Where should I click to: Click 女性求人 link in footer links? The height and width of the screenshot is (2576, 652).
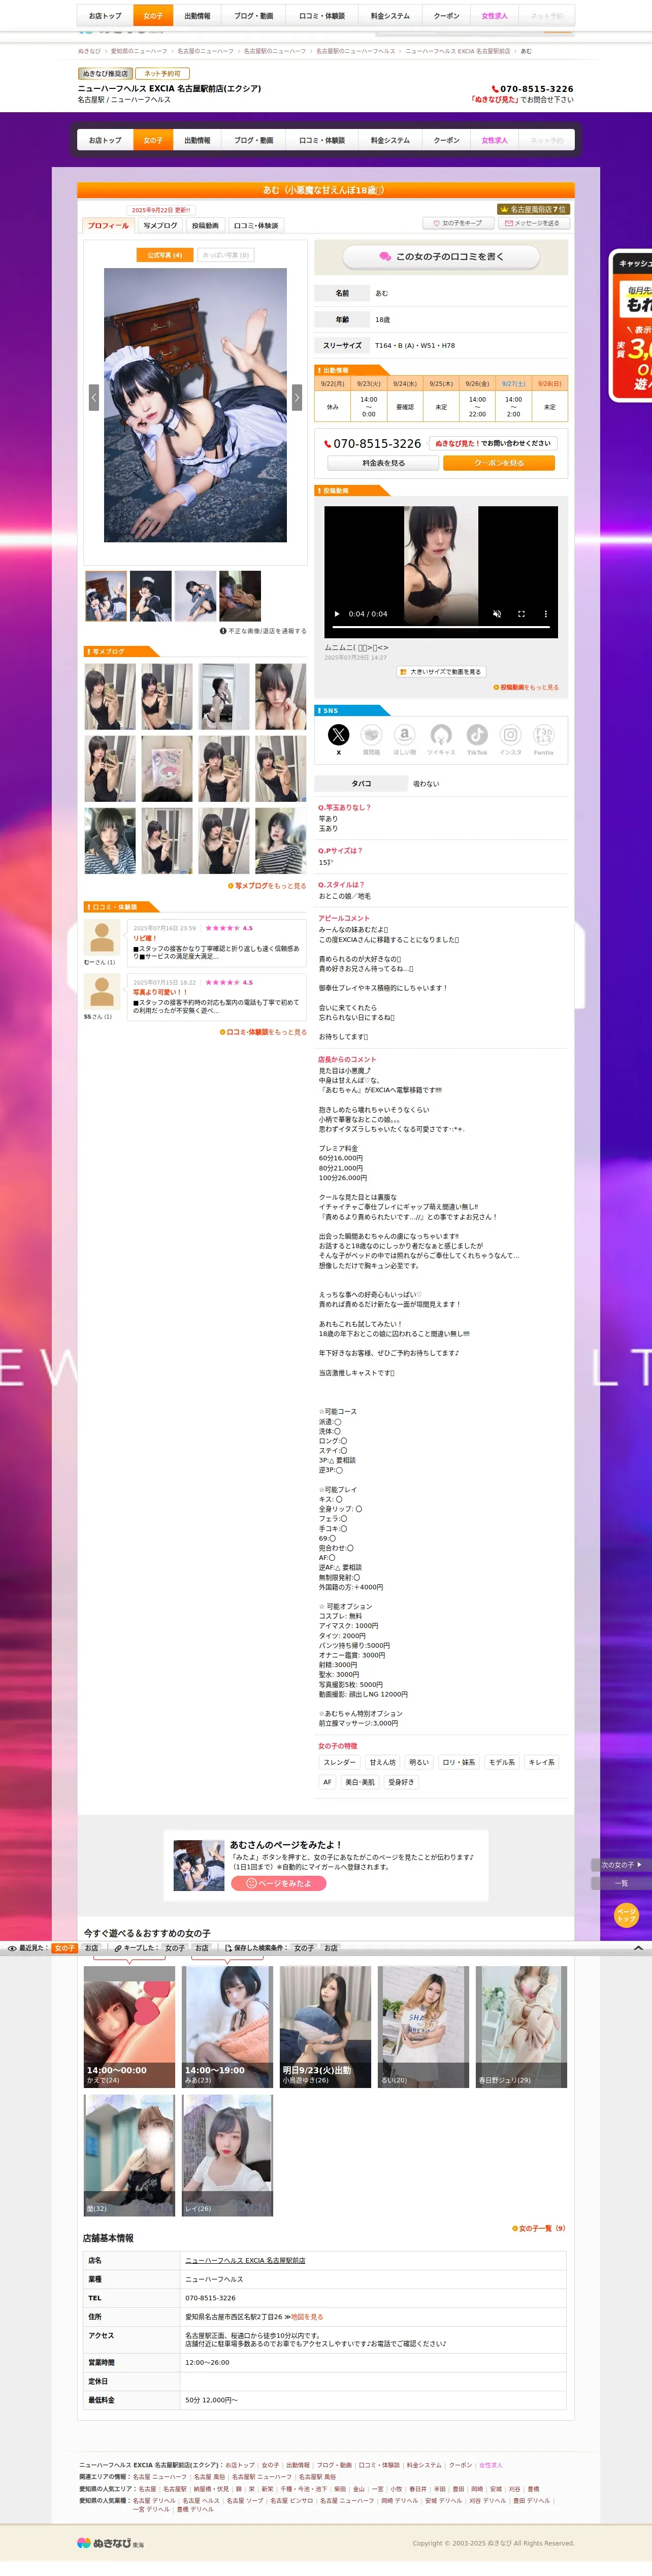click(x=491, y=2465)
